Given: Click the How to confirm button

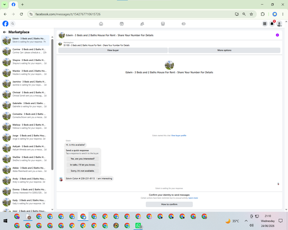Looking at the screenshot, I should (169, 204).
